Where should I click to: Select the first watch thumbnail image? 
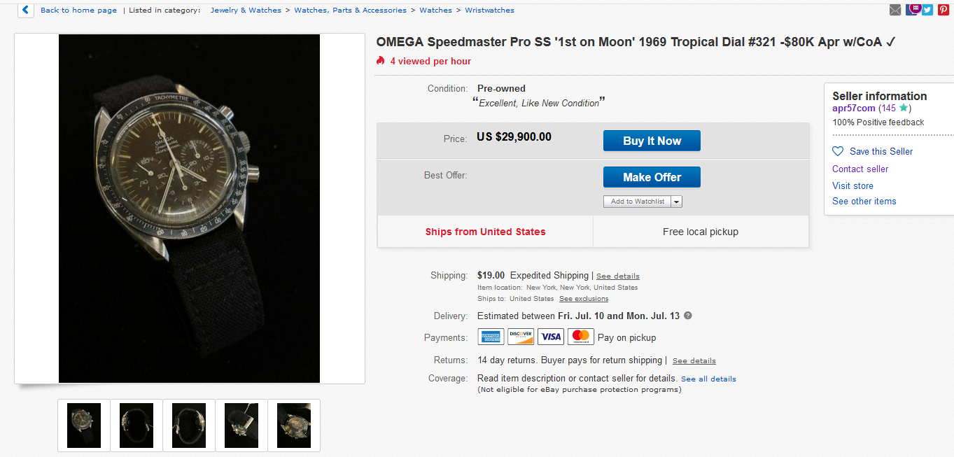(84, 426)
